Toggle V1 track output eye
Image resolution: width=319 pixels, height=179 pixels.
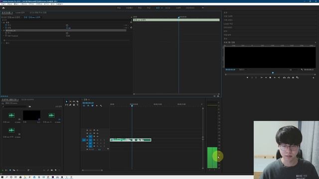94,136
